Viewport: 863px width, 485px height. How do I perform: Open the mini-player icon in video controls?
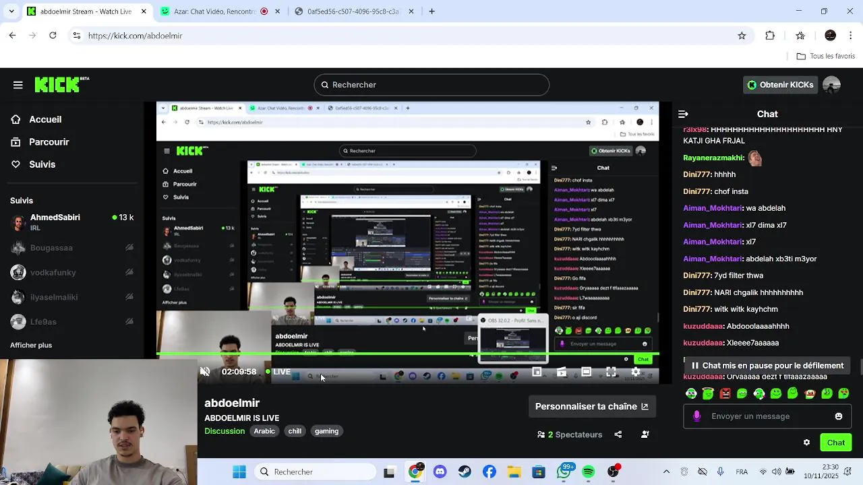click(x=537, y=372)
